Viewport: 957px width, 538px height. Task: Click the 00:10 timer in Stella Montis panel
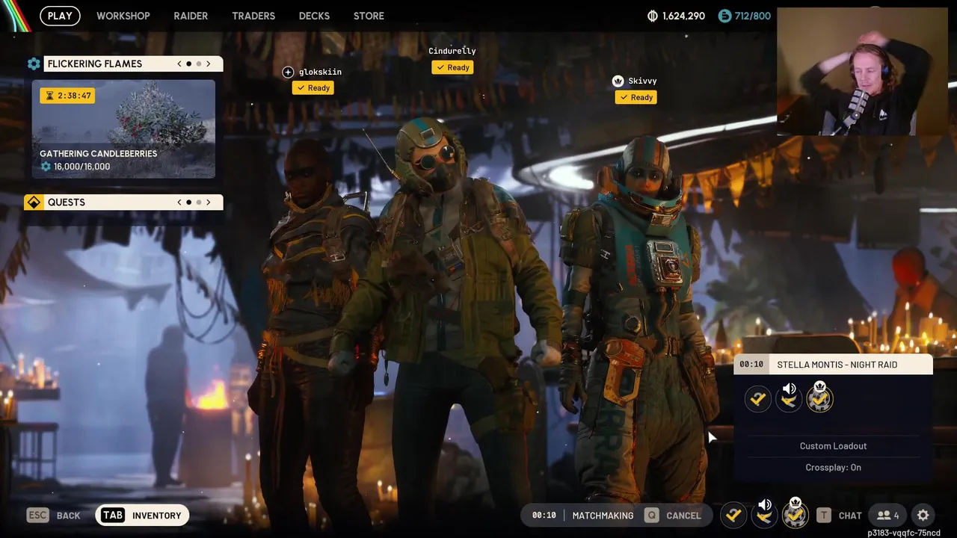pos(751,365)
